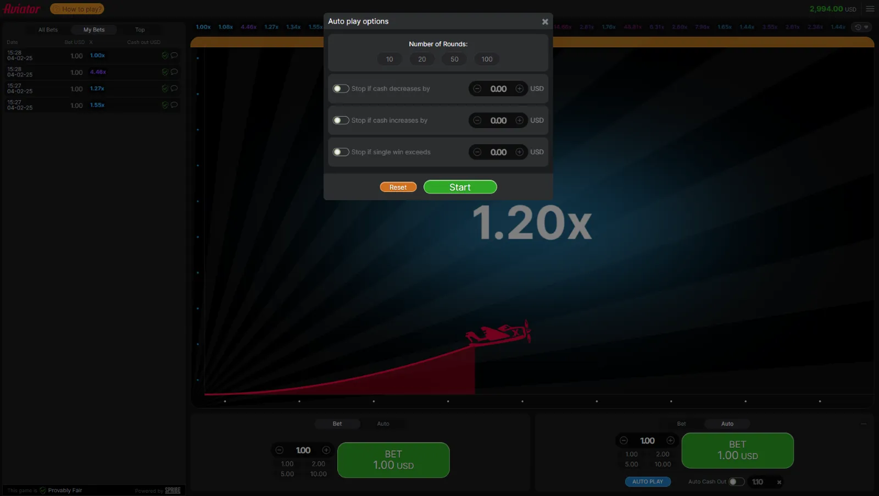
Task: Enable Stop if single win exceeds
Action: pyautogui.click(x=341, y=152)
